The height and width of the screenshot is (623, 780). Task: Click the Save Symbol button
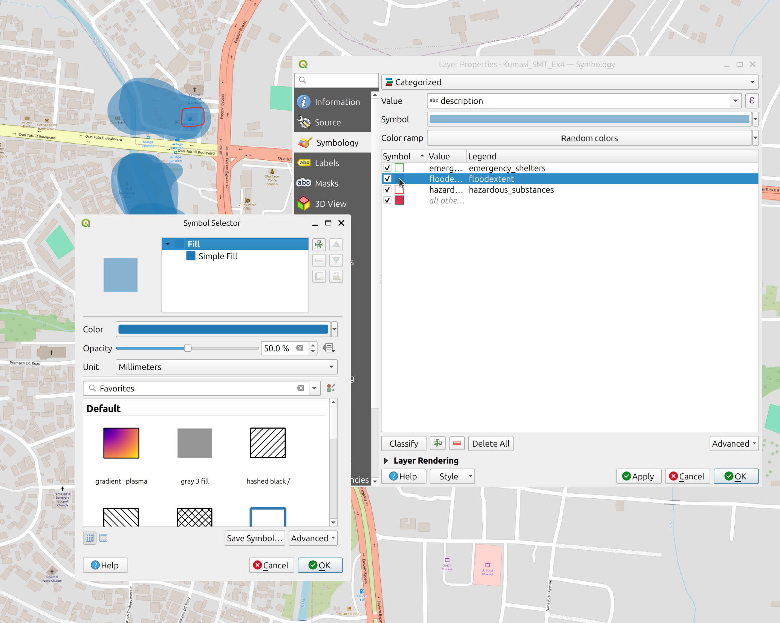[x=255, y=538]
